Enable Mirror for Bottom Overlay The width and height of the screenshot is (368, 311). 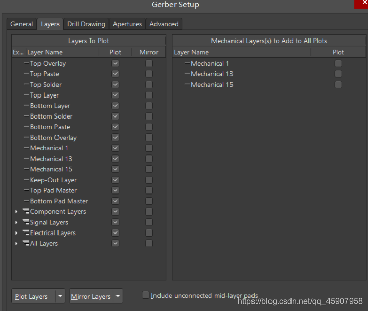(149, 138)
